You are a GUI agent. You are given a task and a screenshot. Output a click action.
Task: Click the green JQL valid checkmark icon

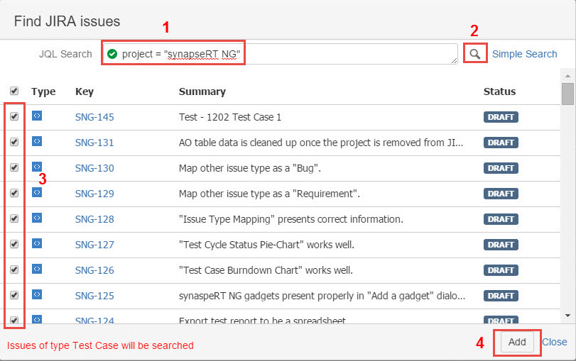[112, 54]
